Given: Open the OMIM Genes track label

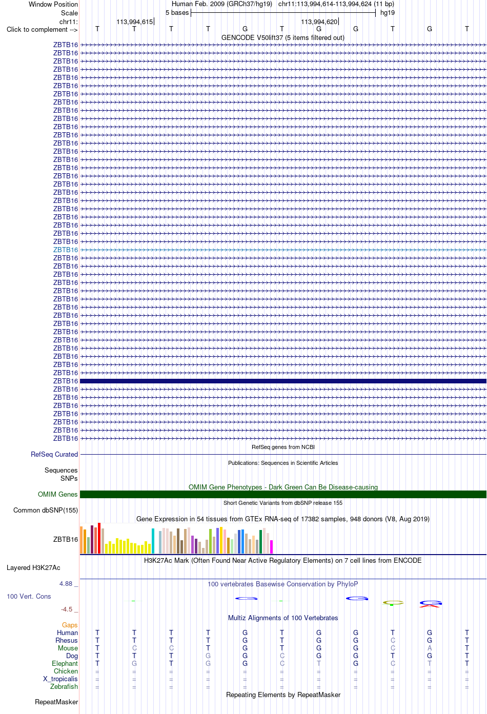Looking at the screenshot, I should coord(58,494).
